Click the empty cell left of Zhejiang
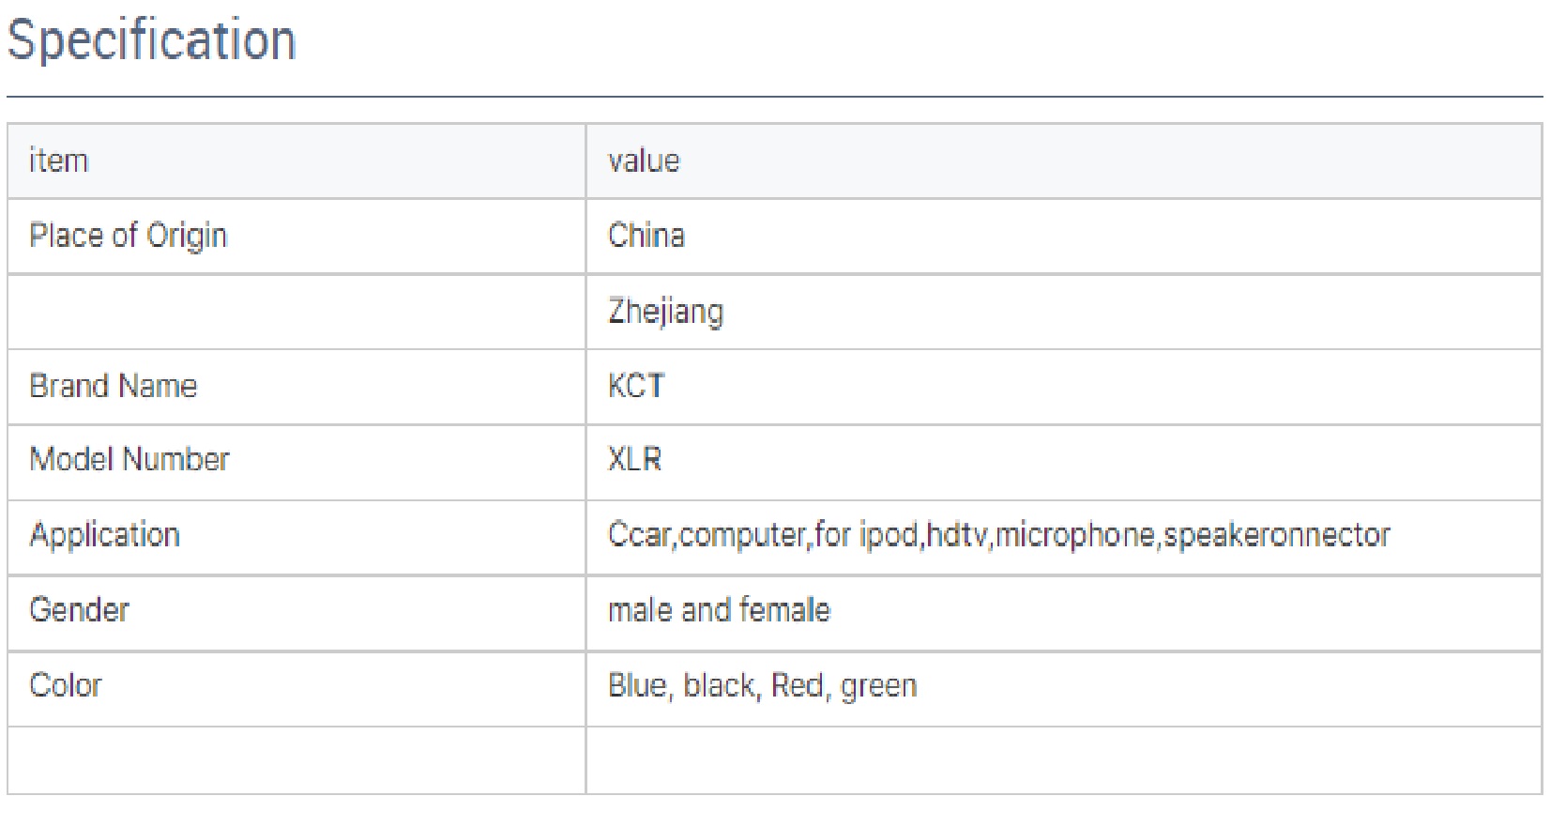The image size is (1566, 827). click(296, 312)
